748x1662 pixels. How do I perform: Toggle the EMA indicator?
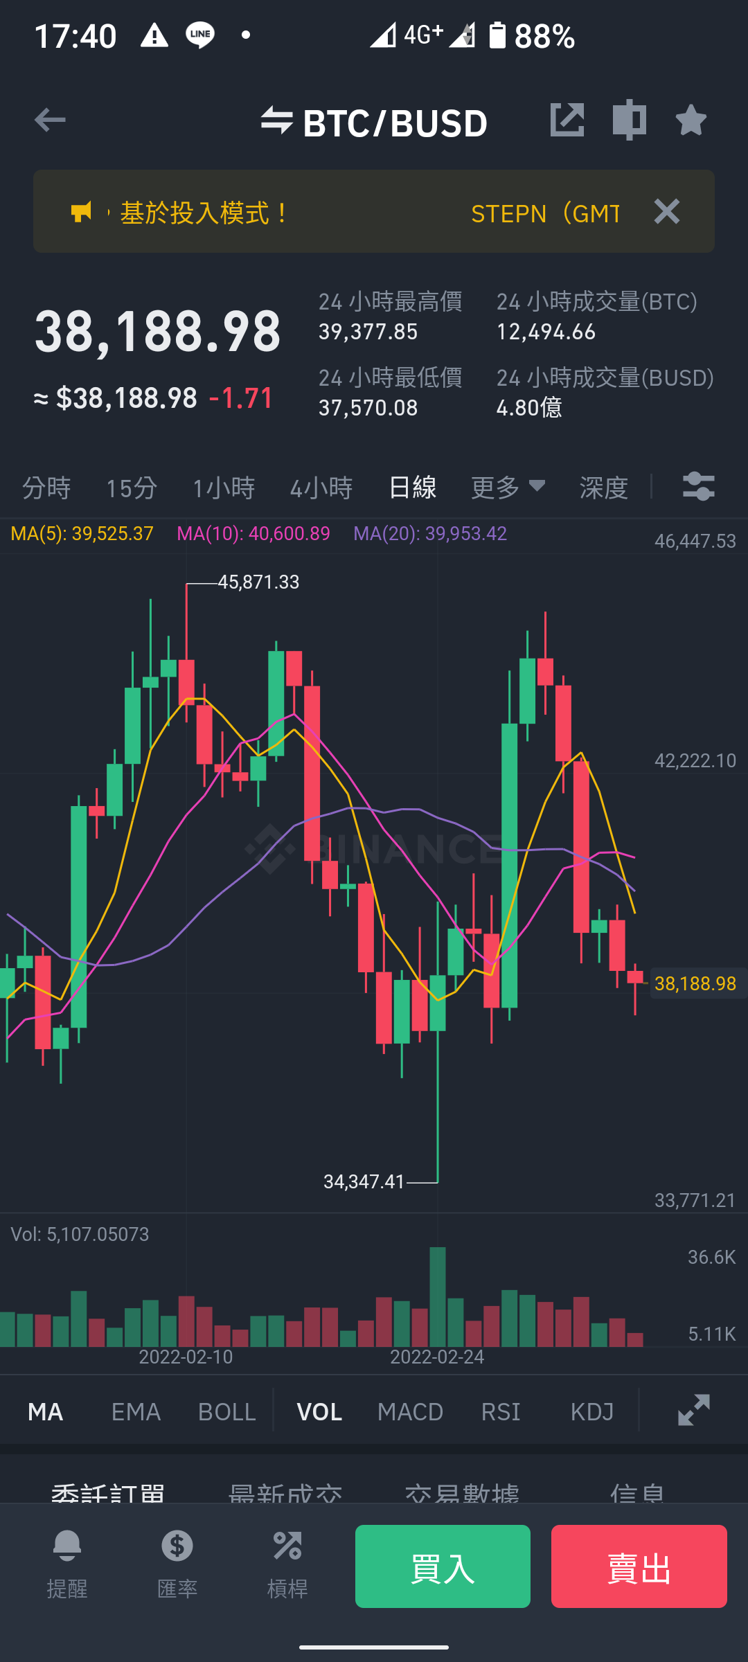(x=136, y=1411)
